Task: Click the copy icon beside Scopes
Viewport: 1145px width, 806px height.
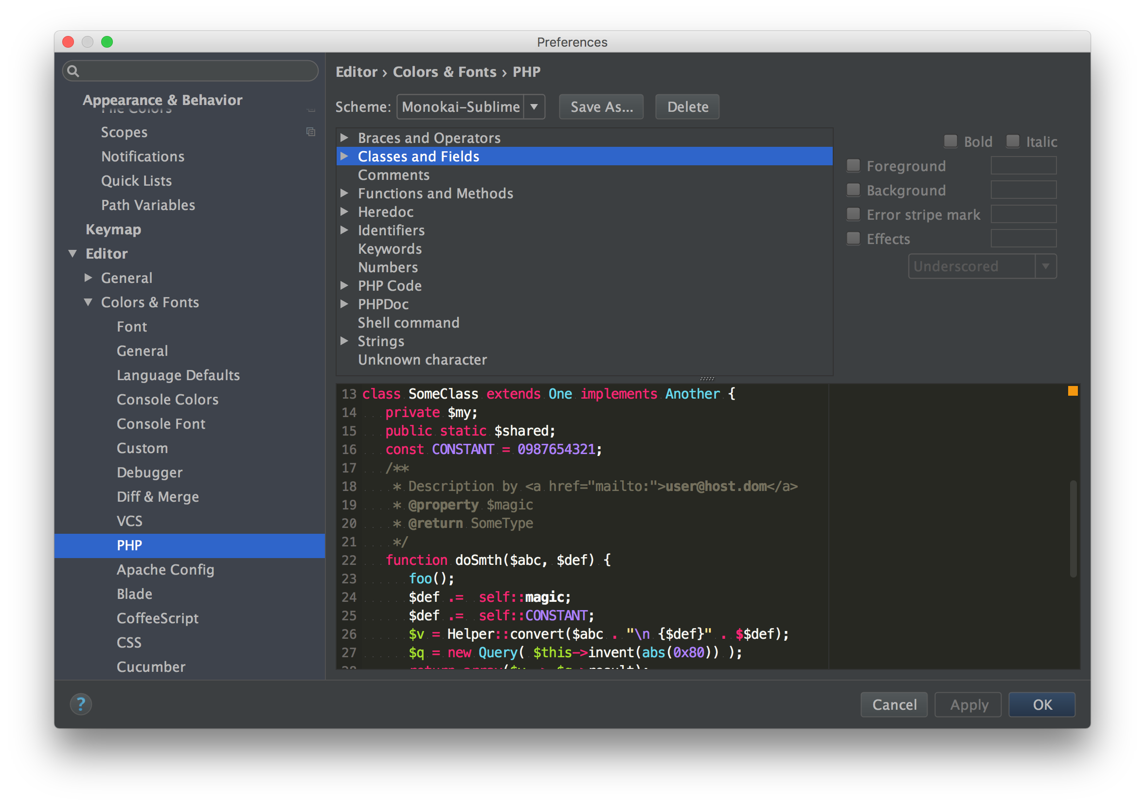Action: (311, 132)
